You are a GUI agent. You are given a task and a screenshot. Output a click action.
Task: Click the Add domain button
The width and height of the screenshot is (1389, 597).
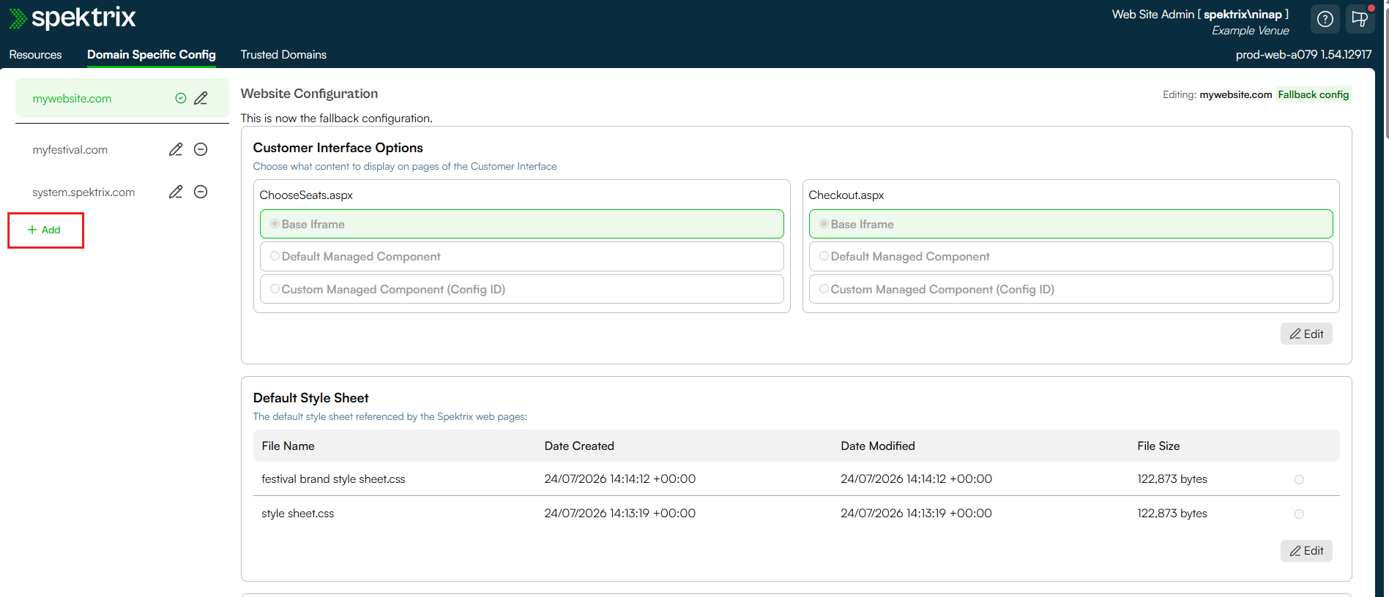coord(45,230)
